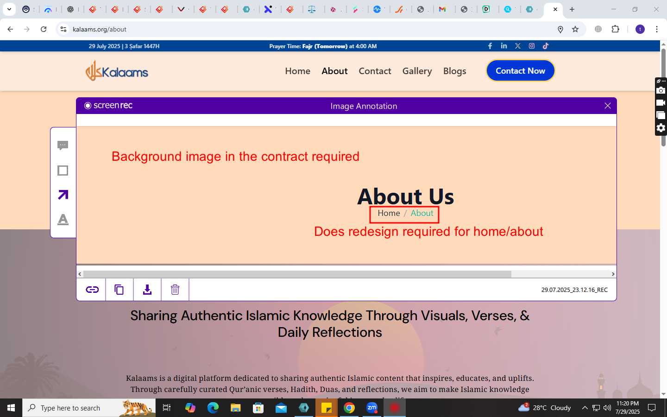This screenshot has height=417, width=667.
Task: Open Zoom from the taskbar
Action: pyautogui.click(x=372, y=408)
